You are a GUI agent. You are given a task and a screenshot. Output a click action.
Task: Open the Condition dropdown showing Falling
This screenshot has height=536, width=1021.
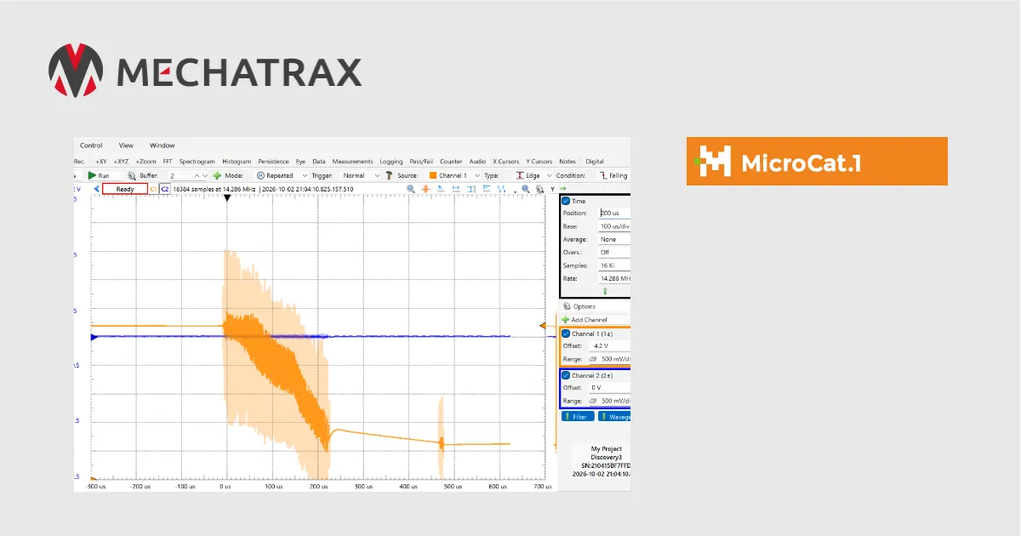(x=614, y=175)
